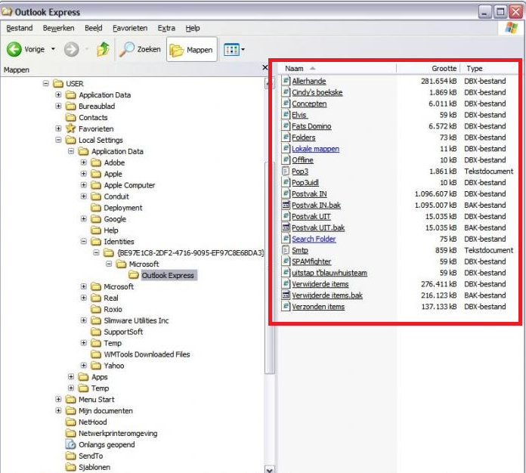Collapse the Identities folder node

coord(84,241)
